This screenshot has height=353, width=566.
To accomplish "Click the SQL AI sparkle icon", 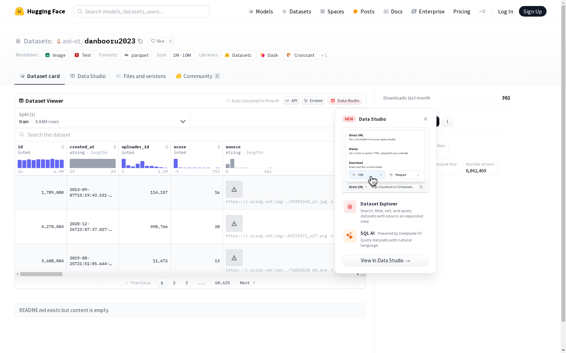I will 350,236.
